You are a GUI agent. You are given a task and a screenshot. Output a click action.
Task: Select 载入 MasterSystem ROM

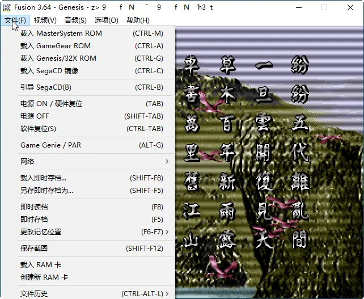[61, 33]
